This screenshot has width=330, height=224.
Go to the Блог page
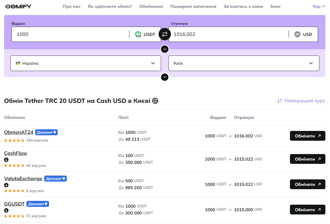click(x=276, y=7)
